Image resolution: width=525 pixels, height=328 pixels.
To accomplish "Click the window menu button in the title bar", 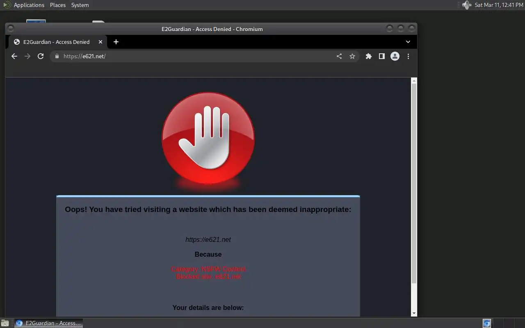I will [11, 28].
